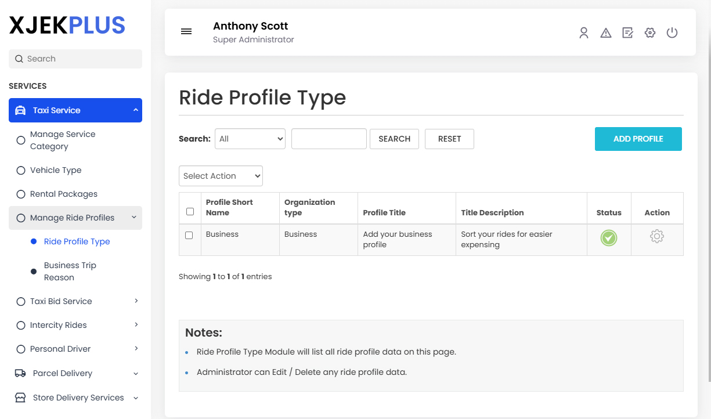Click the magnifier icon in the sidebar search
This screenshot has width=711, height=419.
(19, 59)
